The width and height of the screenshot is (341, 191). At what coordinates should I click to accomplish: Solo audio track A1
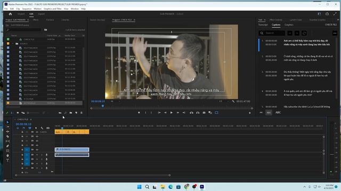pyautogui.click(x=42, y=155)
